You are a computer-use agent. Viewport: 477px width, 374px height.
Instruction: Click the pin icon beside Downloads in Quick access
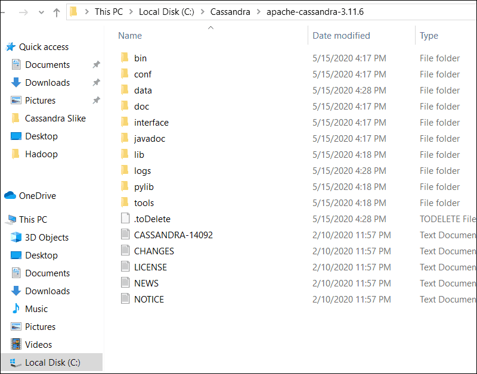pyautogui.click(x=97, y=82)
